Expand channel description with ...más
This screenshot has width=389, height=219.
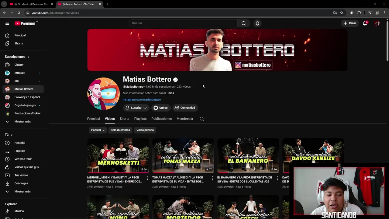[170, 93]
